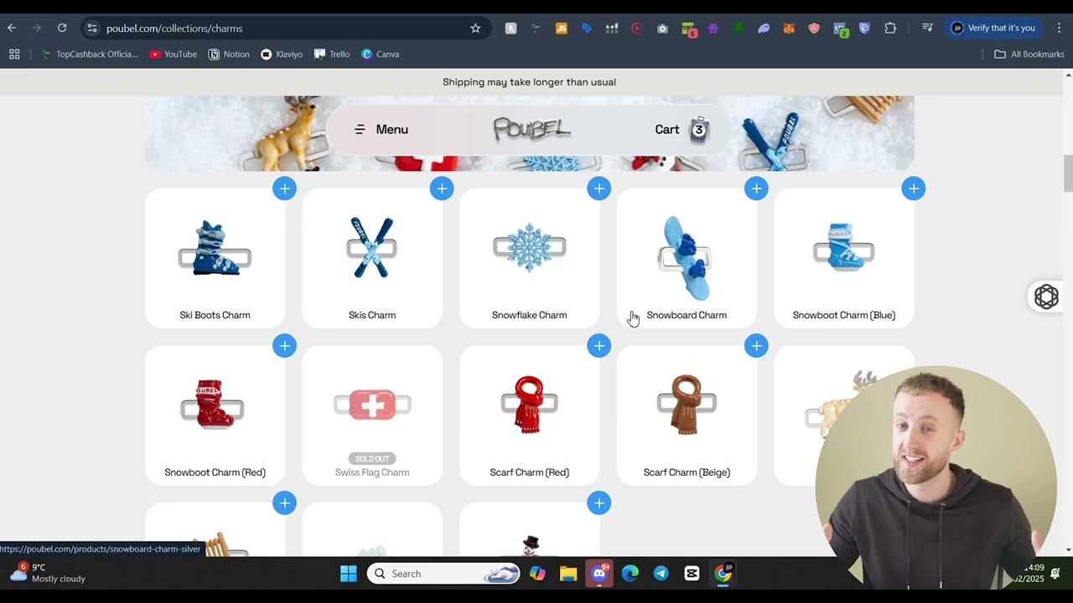Expand the All Bookmarks folder
The width and height of the screenshot is (1073, 603).
tap(1029, 54)
